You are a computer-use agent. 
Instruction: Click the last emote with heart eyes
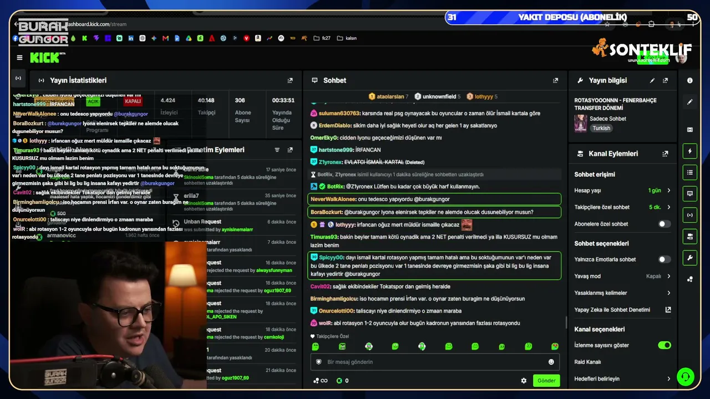point(555,346)
